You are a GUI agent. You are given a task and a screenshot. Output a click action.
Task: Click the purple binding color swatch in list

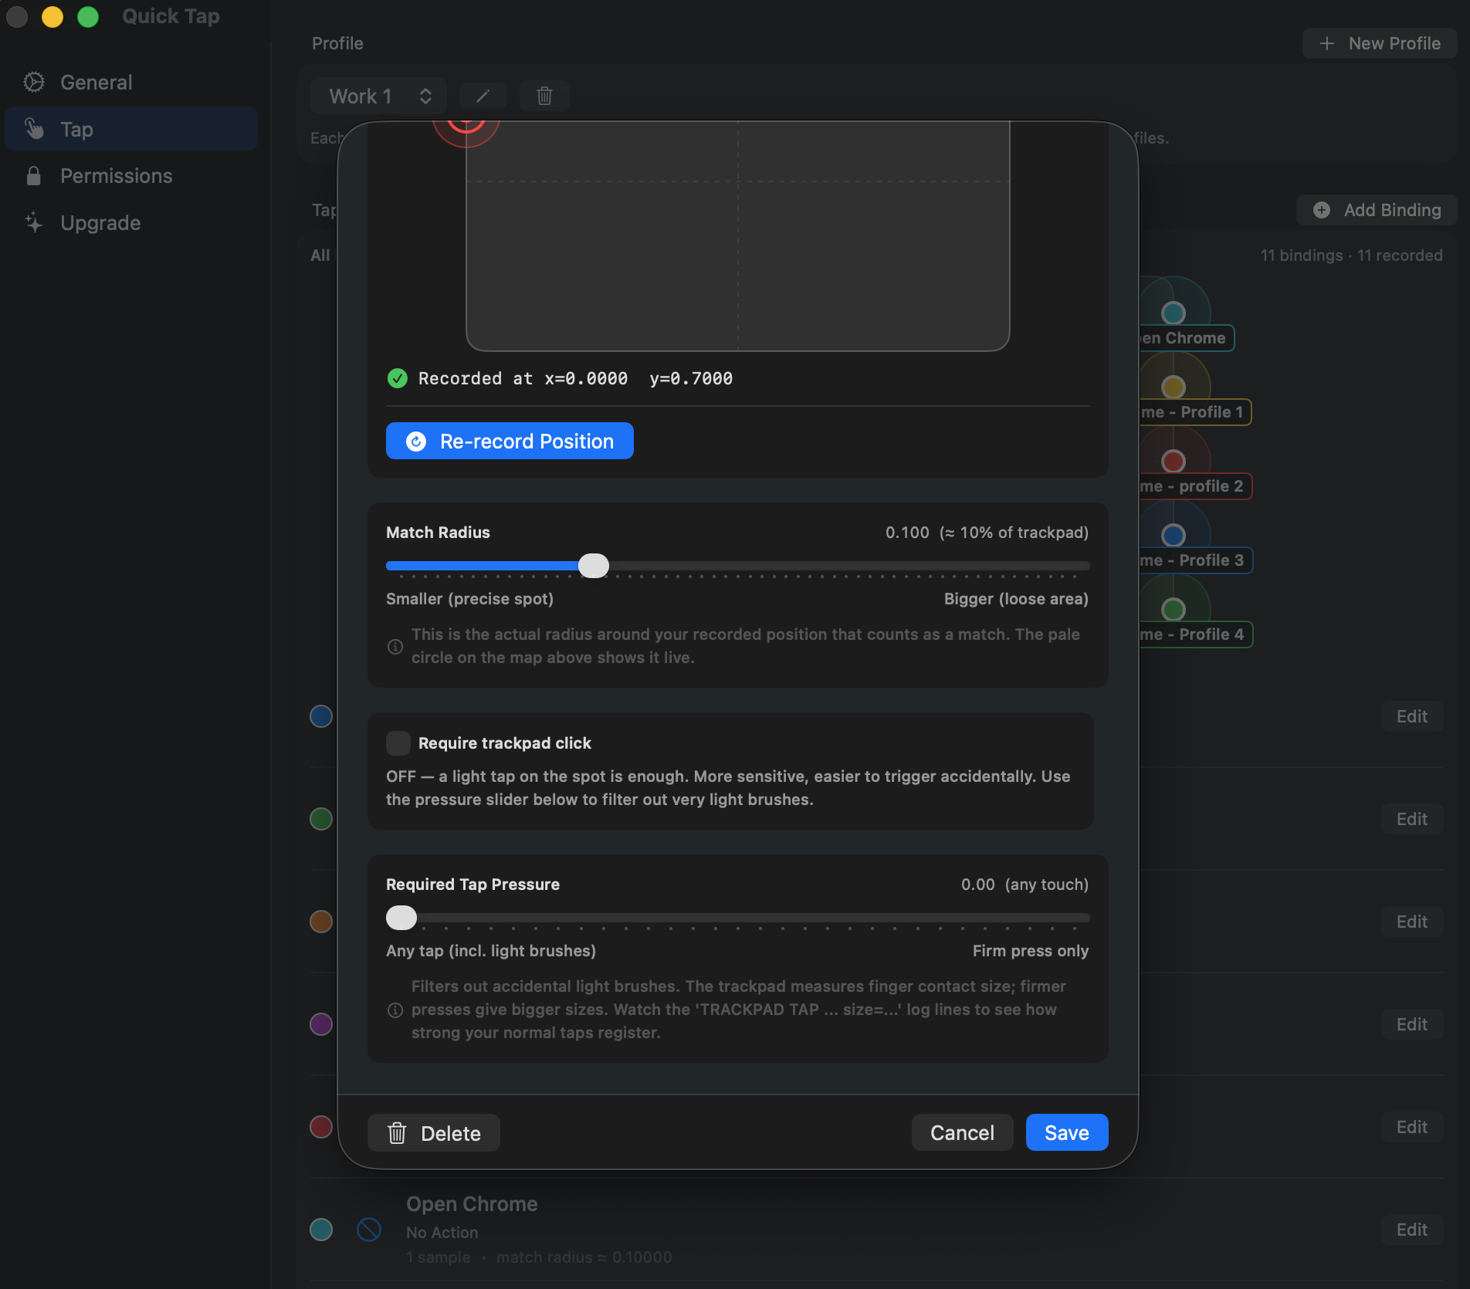(x=321, y=1024)
